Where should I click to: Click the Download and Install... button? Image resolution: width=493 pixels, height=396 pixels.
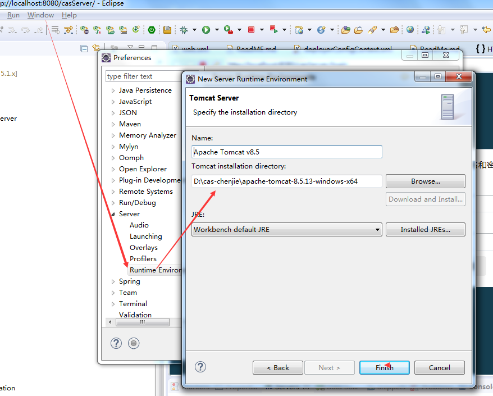[426, 199]
